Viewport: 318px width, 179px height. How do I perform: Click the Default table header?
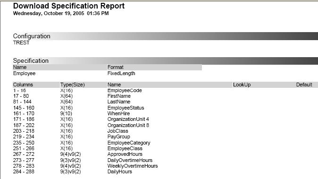coord(304,85)
